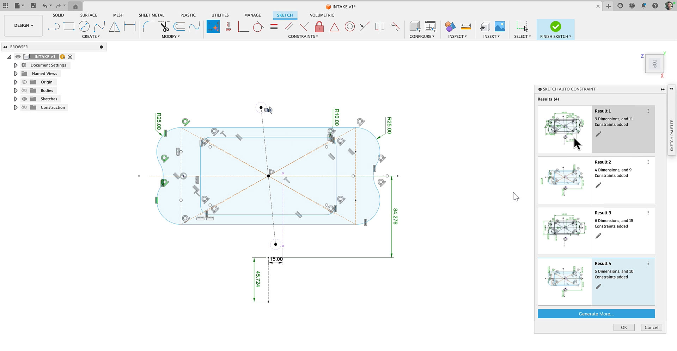
Task: Apply the Lock (Fix) constraint
Action: tap(319, 26)
